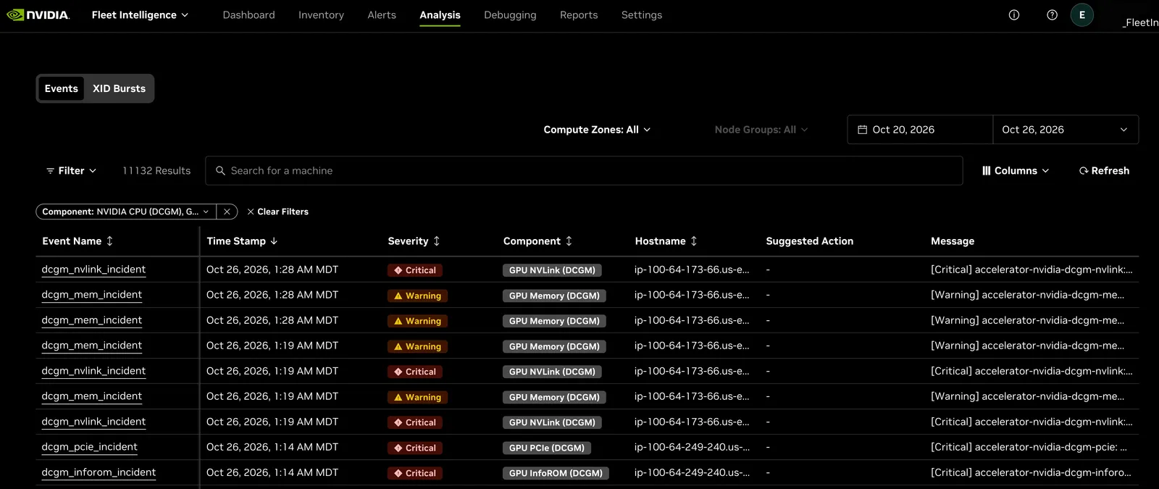Sort by Time Stamp descending arrow

pos(274,241)
